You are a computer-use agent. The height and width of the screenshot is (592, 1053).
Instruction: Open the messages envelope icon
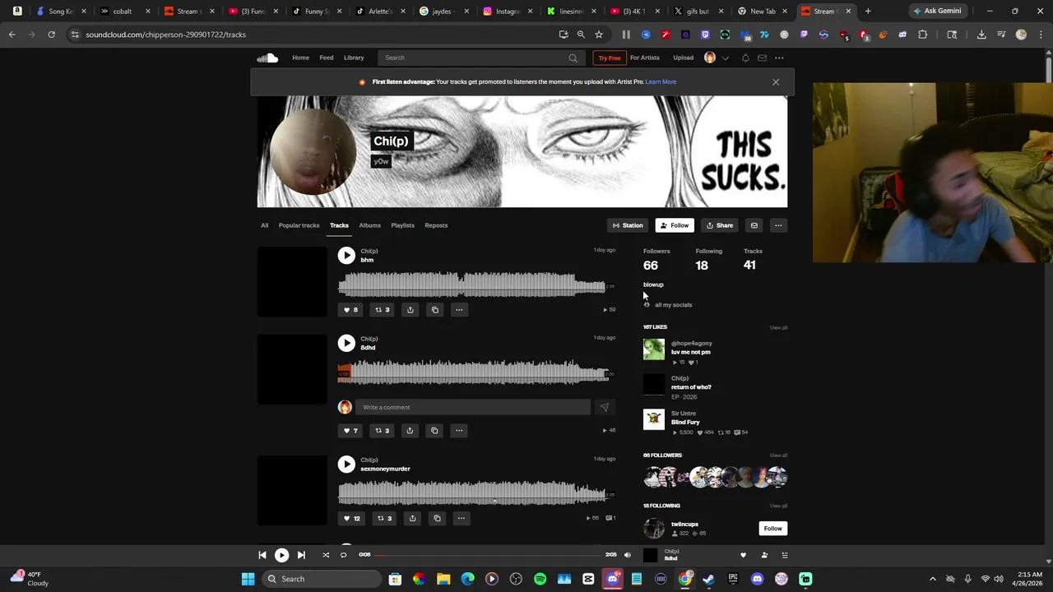coord(762,58)
